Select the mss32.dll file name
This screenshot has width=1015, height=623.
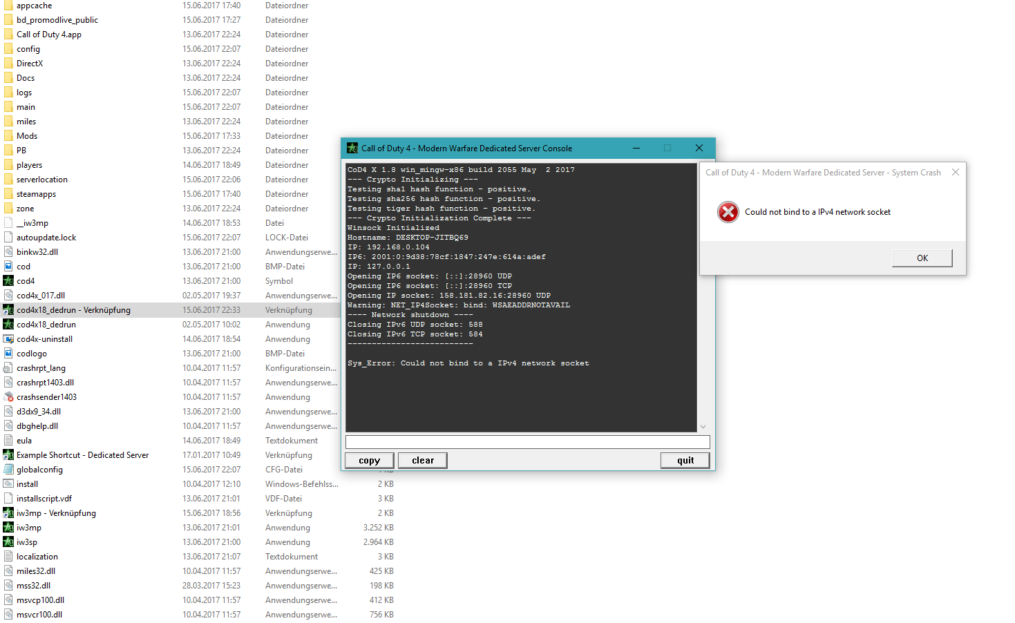[x=34, y=586]
